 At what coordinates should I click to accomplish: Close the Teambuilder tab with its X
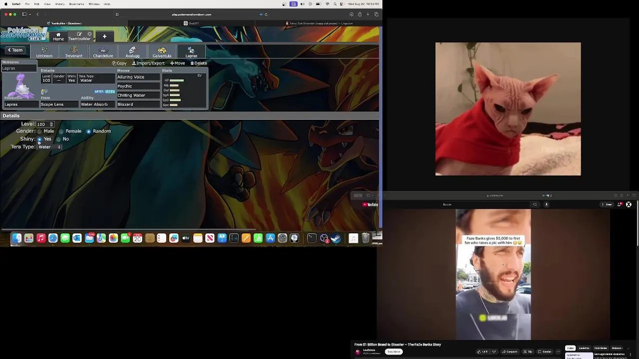tap(90, 34)
